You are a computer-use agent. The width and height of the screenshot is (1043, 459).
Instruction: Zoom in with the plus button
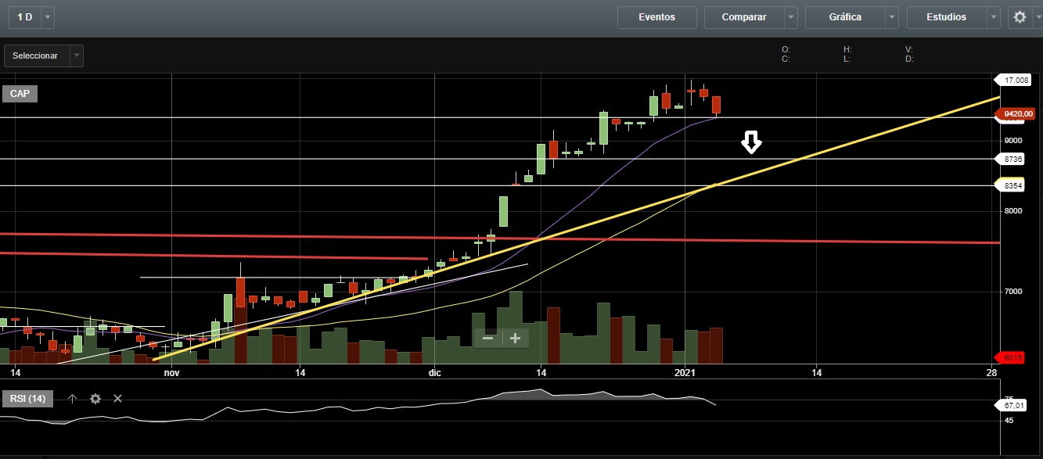point(515,338)
